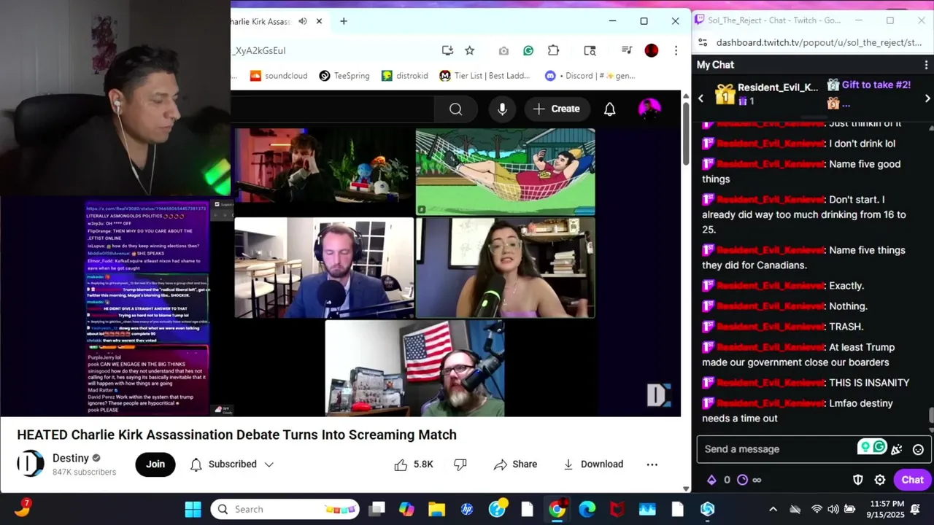Close the Charlie Kirk Chrome tab

tap(319, 21)
